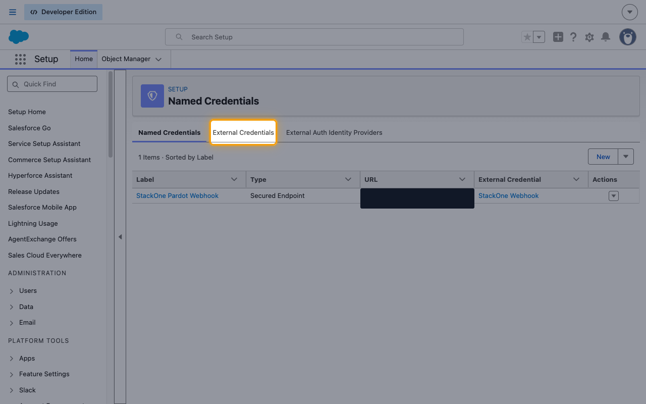Open the favorites list dropdown arrow
The image size is (646, 404).
click(x=539, y=37)
